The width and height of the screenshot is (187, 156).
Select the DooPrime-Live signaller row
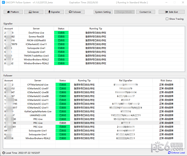point(36,32)
